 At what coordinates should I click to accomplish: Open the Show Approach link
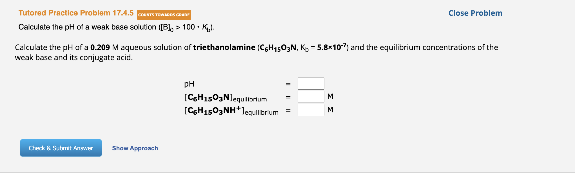tap(135, 148)
